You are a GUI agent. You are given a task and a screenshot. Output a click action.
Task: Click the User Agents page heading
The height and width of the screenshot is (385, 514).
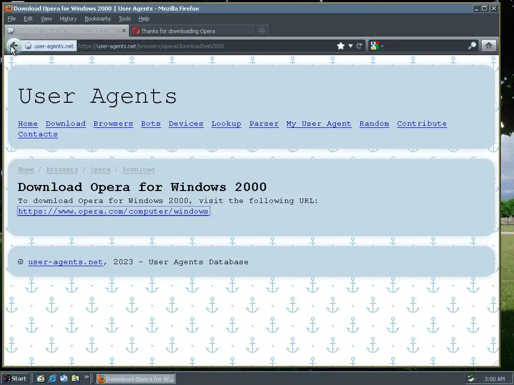pyautogui.click(x=97, y=97)
